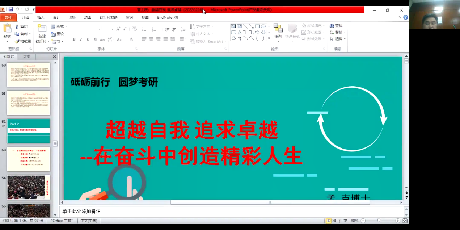
Task: Click the zoom slider in status bar
Action: (x=379, y=221)
